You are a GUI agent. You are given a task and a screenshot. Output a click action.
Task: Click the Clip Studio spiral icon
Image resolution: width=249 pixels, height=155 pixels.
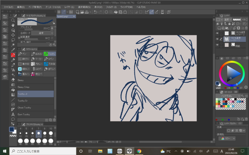[71, 12]
